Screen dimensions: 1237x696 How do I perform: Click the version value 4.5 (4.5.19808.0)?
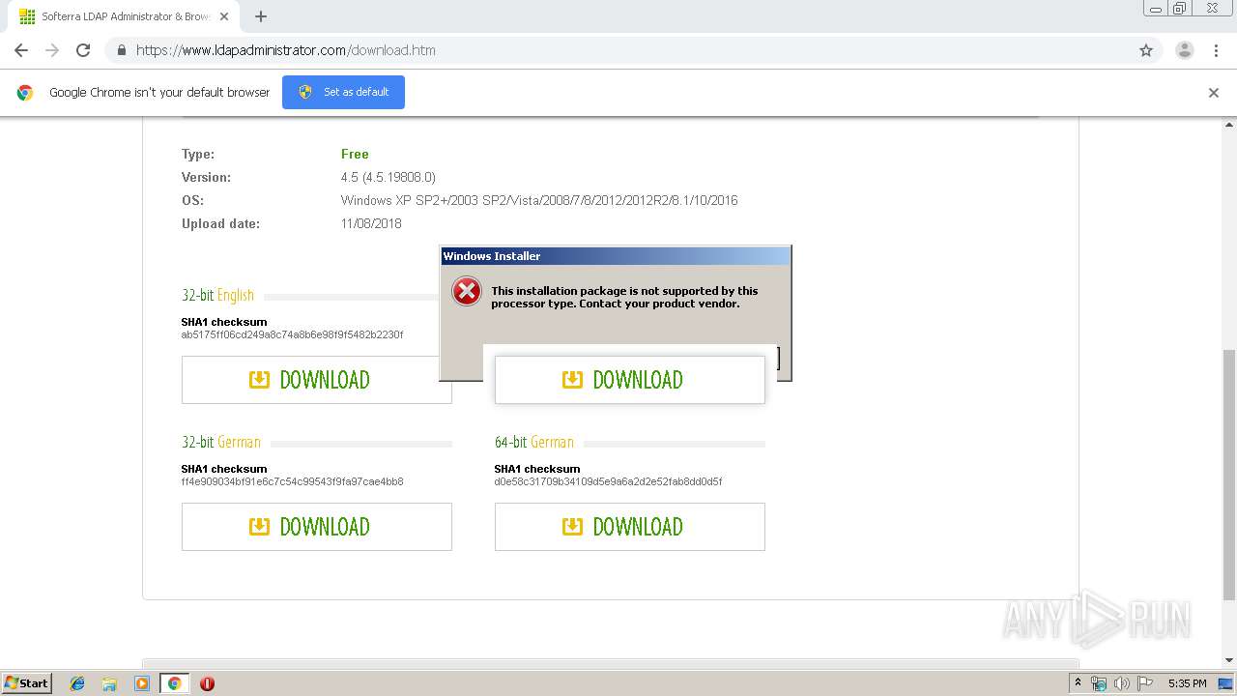point(388,177)
